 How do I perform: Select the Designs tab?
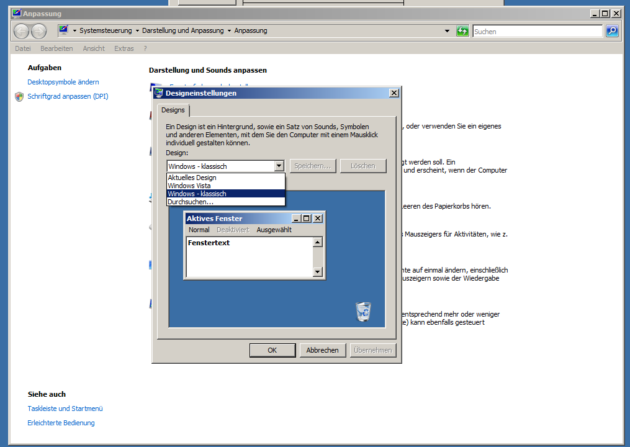click(173, 110)
